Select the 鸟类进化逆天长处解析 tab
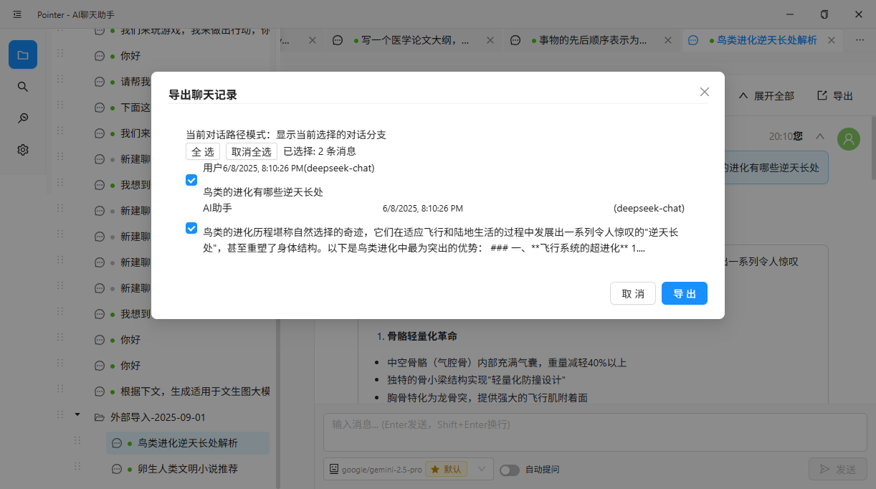 [x=767, y=40]
